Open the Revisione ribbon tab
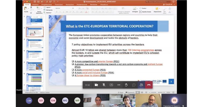Image resolution: width=215 pixels, height=107 pixels. [94, 5]
